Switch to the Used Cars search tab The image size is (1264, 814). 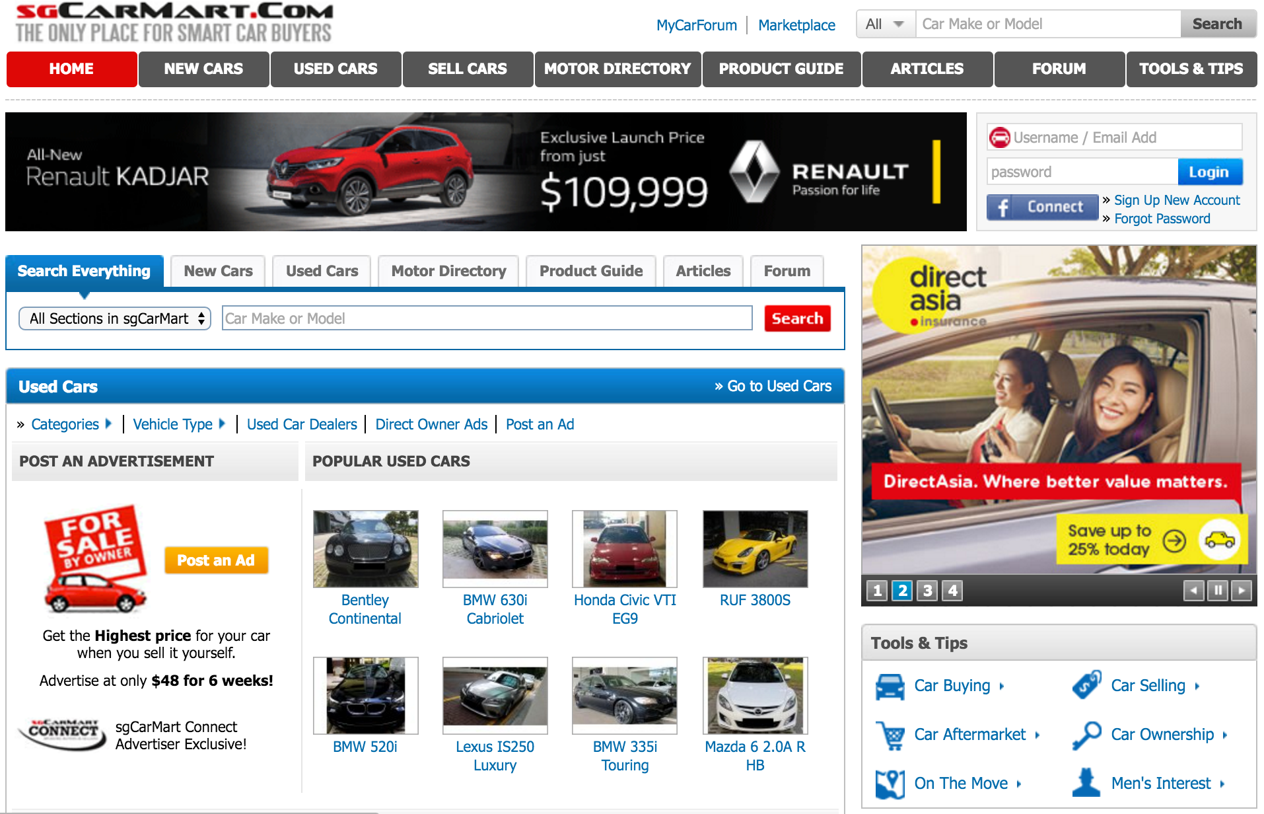(x=322, y=272)
